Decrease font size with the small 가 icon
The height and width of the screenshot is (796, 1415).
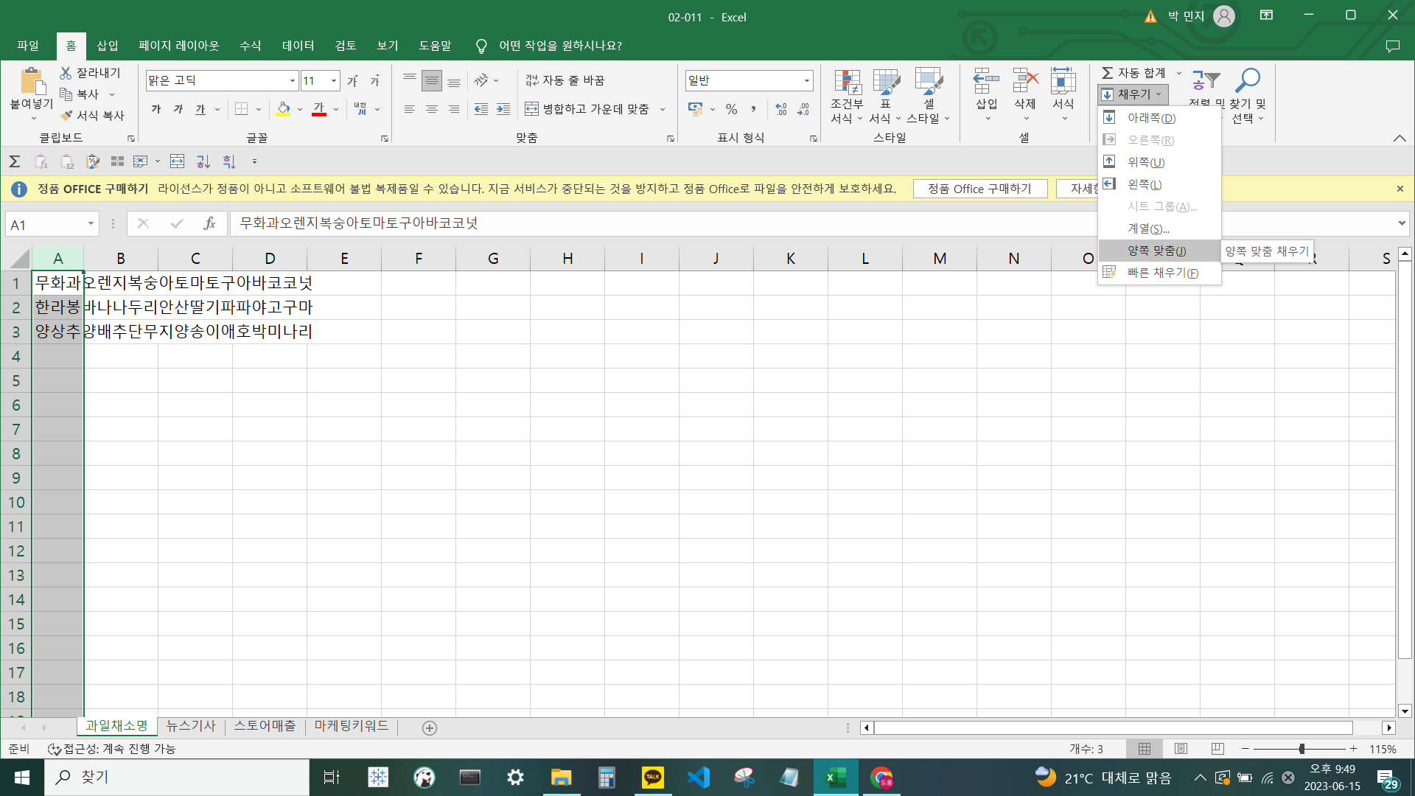(x=375, y=80)
